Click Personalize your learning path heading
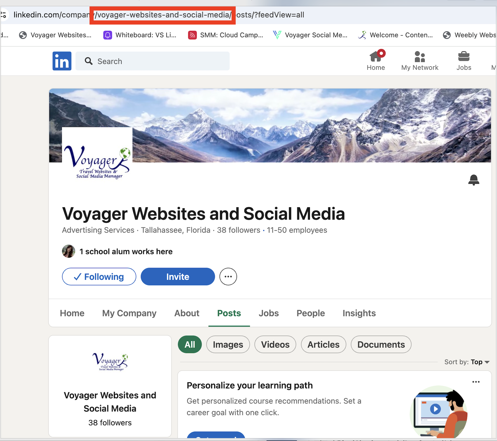 coord(250,386)
